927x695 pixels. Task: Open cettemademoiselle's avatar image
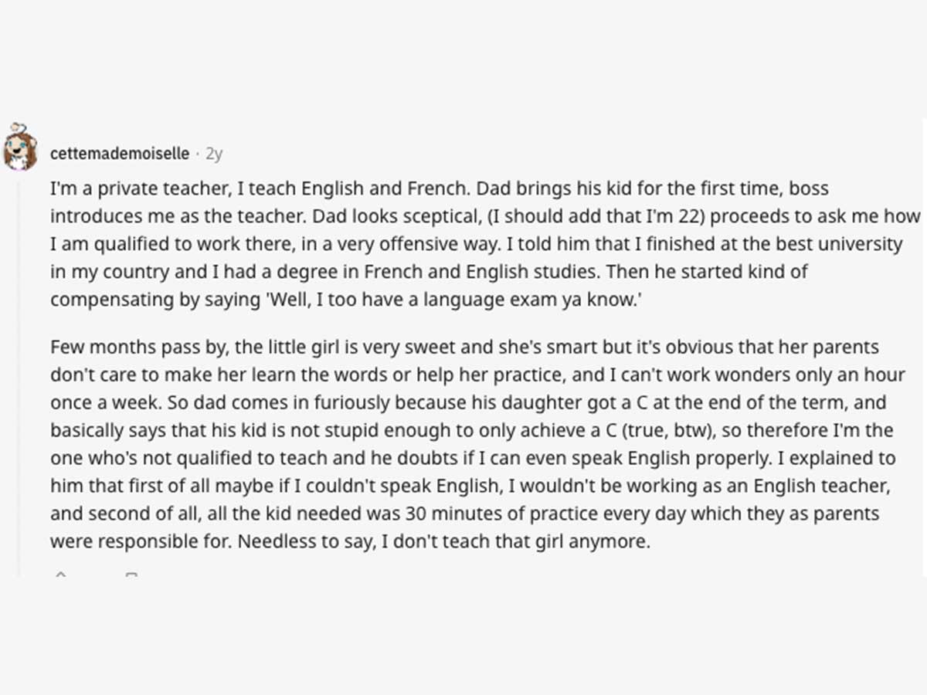[20, 147]
